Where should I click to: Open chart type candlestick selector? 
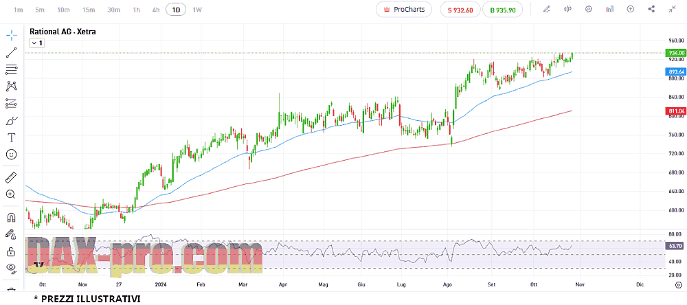568,9
